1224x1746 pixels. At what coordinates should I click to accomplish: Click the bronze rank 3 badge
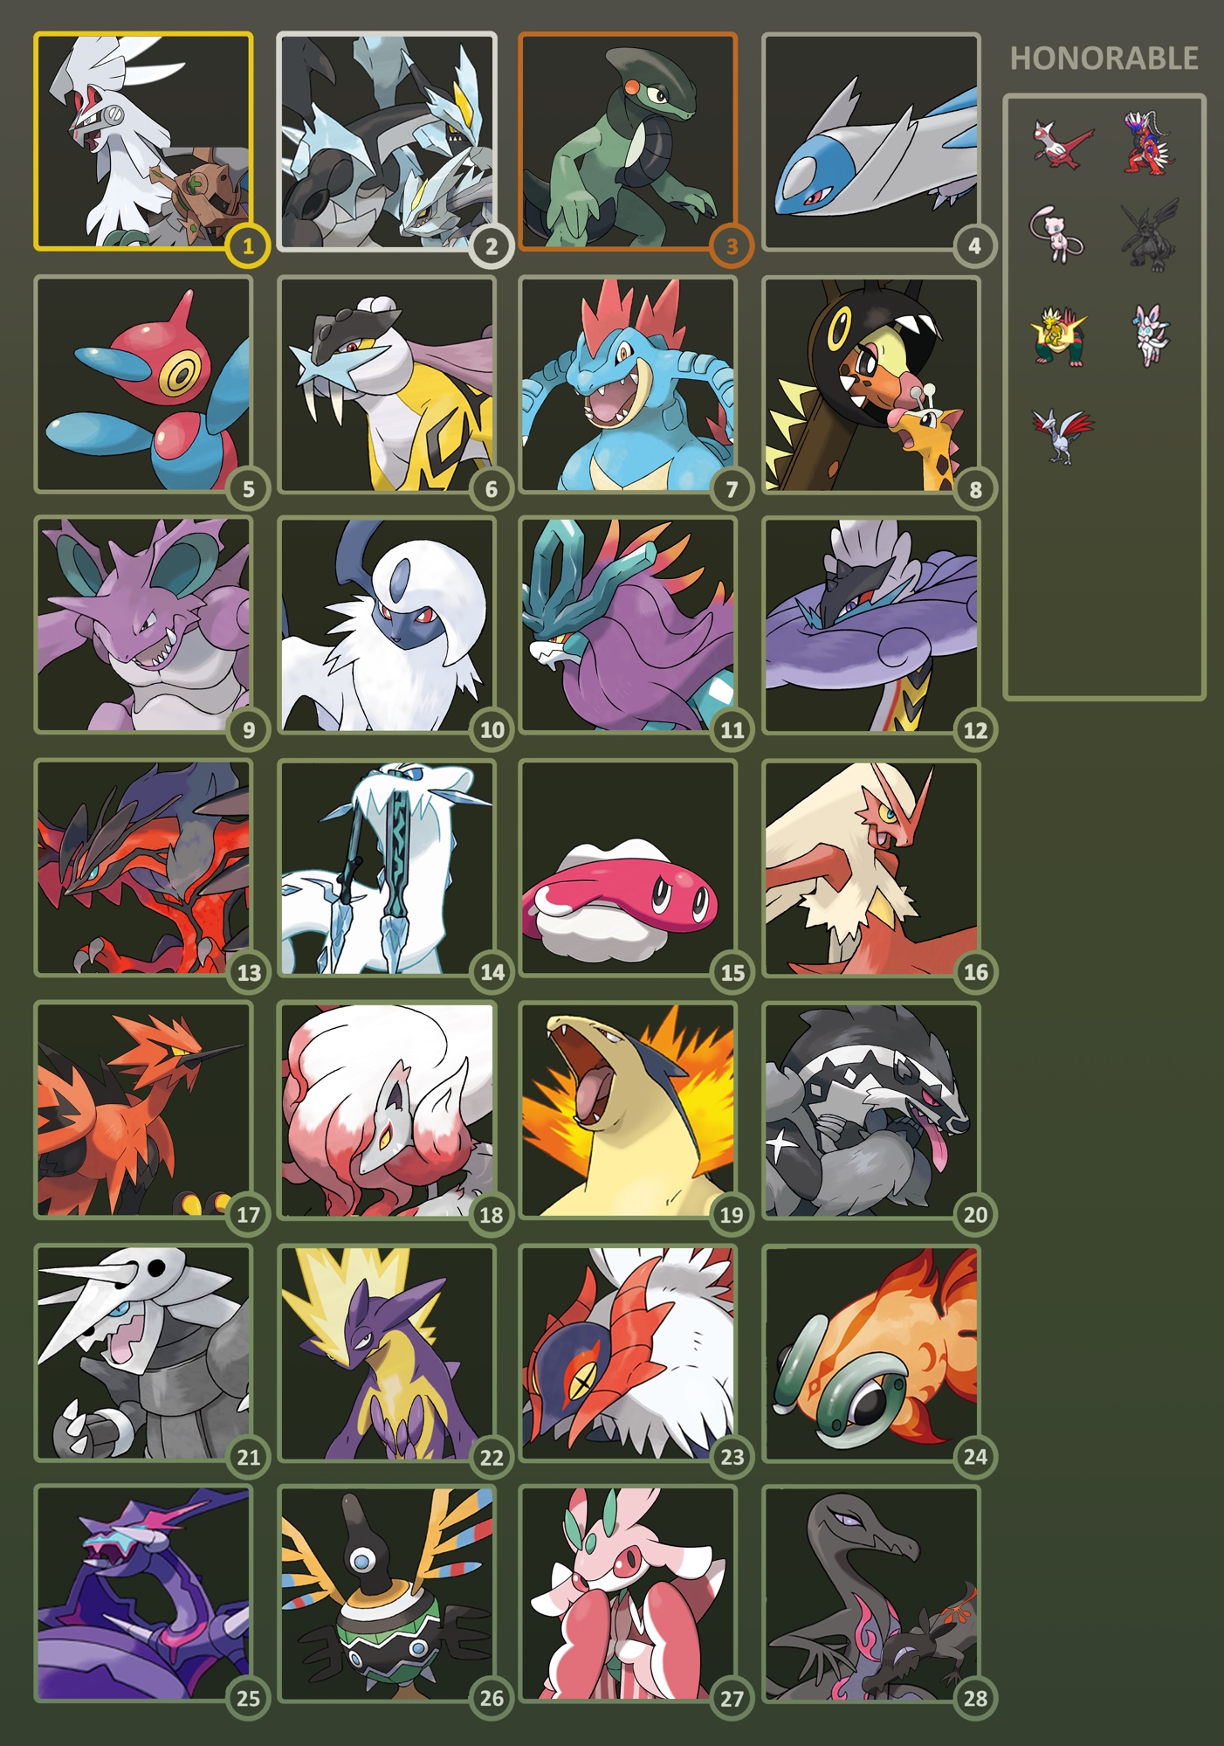tap(732, 246)
